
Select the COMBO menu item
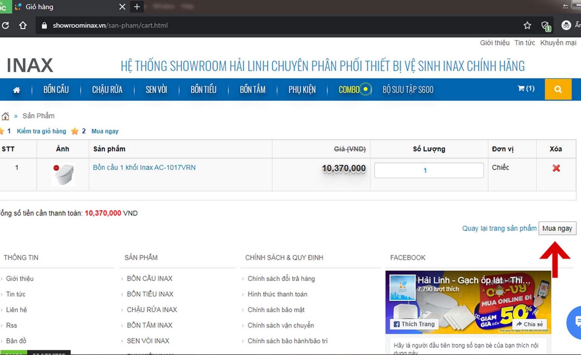349,90
